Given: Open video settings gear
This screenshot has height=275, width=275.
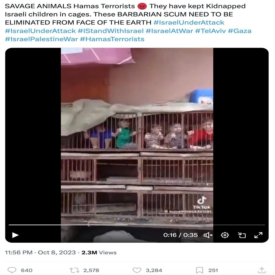Looking at the screenshot, I should click(x=225, y=235).
